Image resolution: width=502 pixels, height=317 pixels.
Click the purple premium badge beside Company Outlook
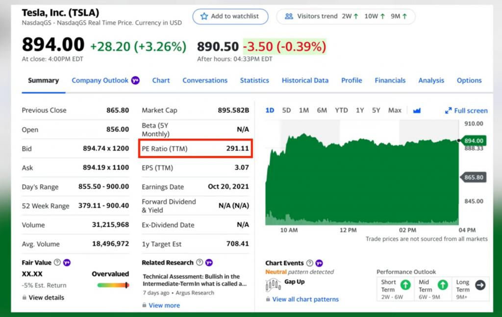point(135,80)
